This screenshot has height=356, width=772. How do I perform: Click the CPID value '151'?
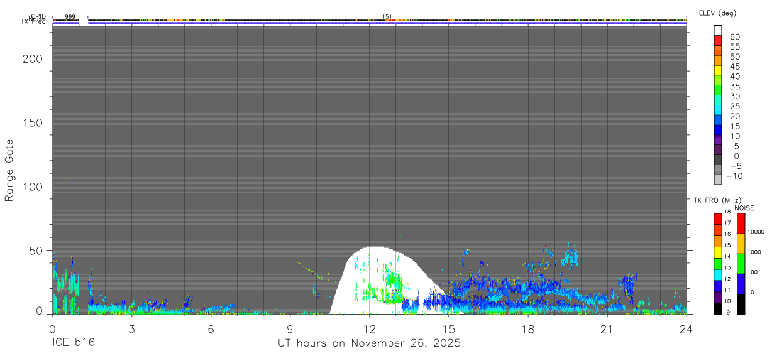pyautogui.click(x=387, y=16)
